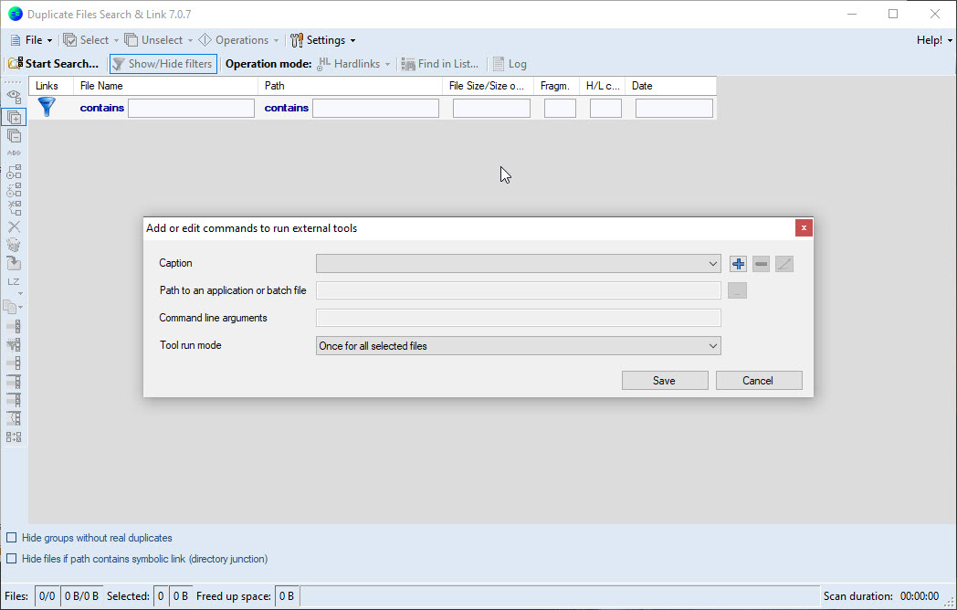Enable Hide groups without real duplicates
Image resolution: width=957 pixels, height=610 pixels.
pos(12,538)
